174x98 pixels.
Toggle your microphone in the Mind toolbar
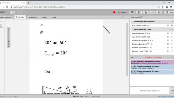[x=139, y=12]
